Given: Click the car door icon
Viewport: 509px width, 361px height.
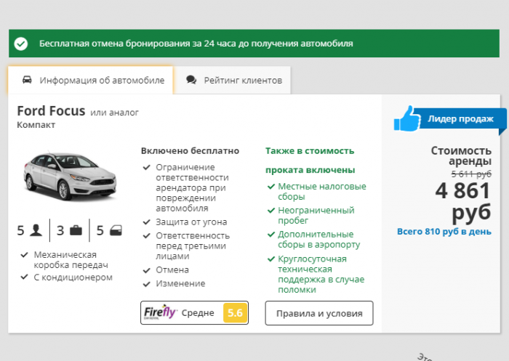Looking at the screenshot, I should (116, 230).
